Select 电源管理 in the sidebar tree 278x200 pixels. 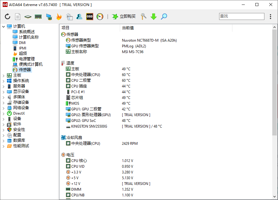(x=27, y=59)
